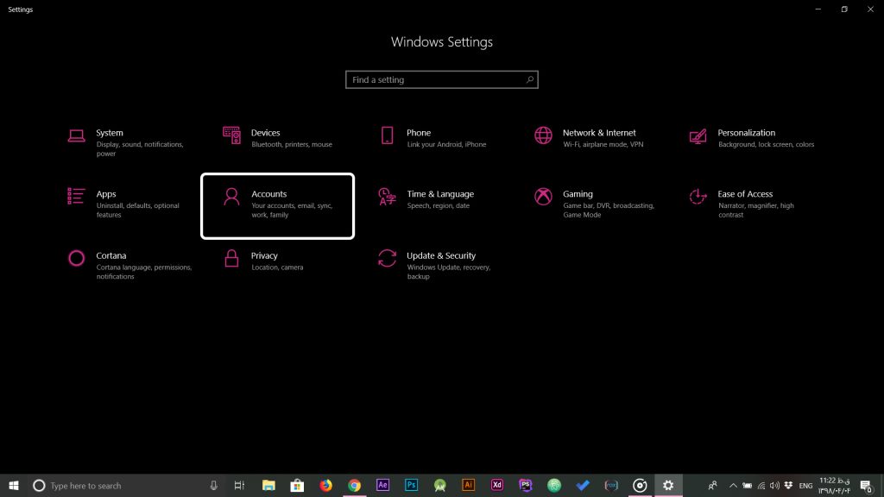Open Devices settings for Bluetooth and printers
884x497 pixels.
point(265,134)
